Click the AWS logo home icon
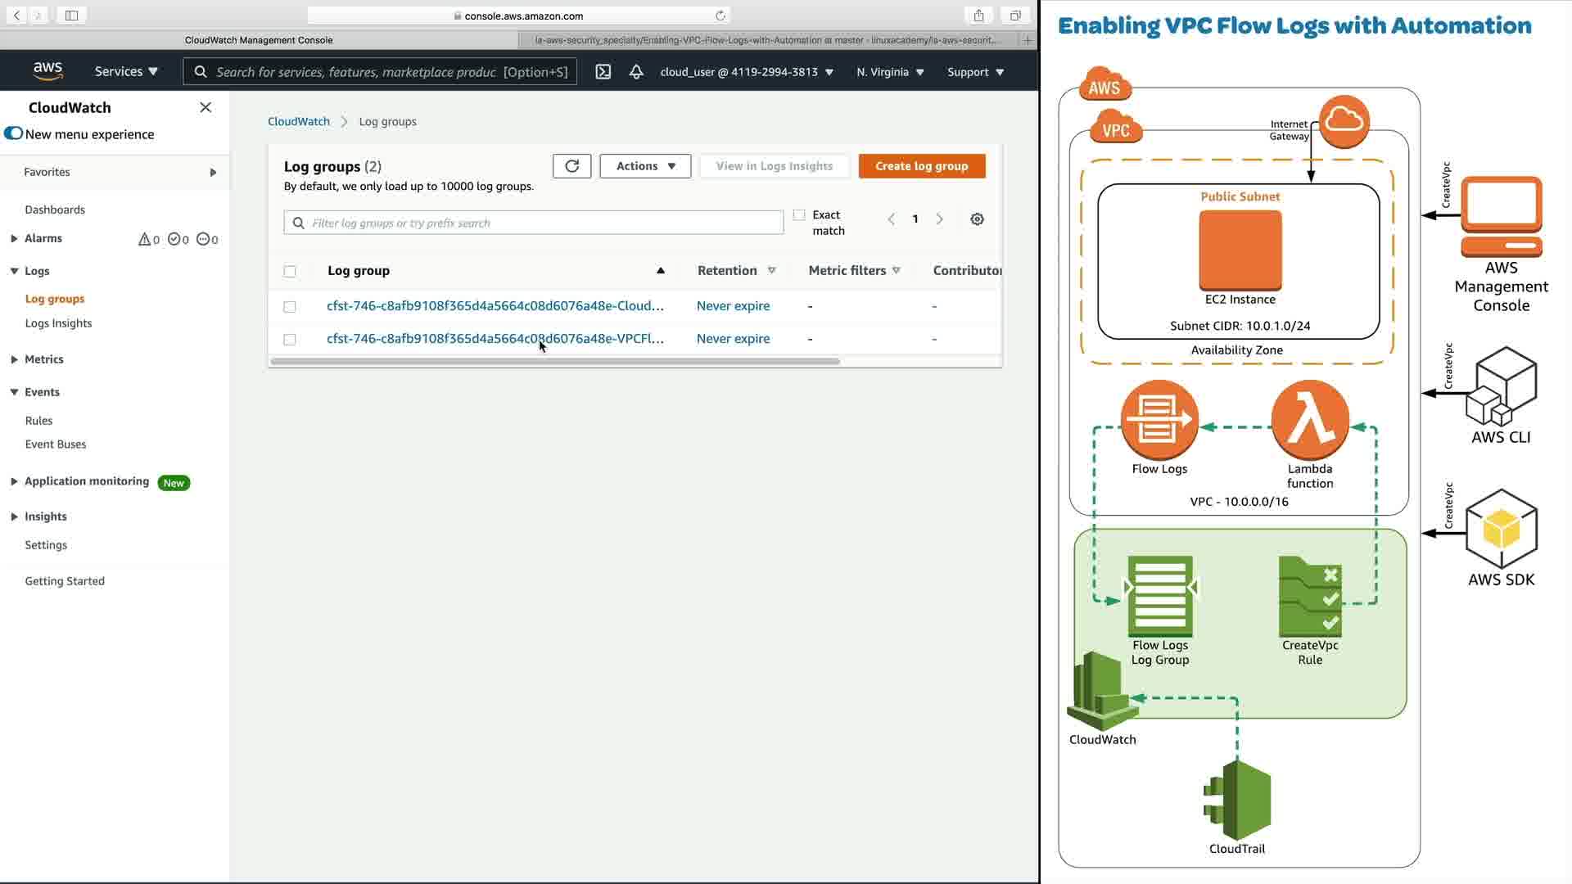Viewport: 1572px width, 884px height. pyautogui.click(x=48, y=72)
